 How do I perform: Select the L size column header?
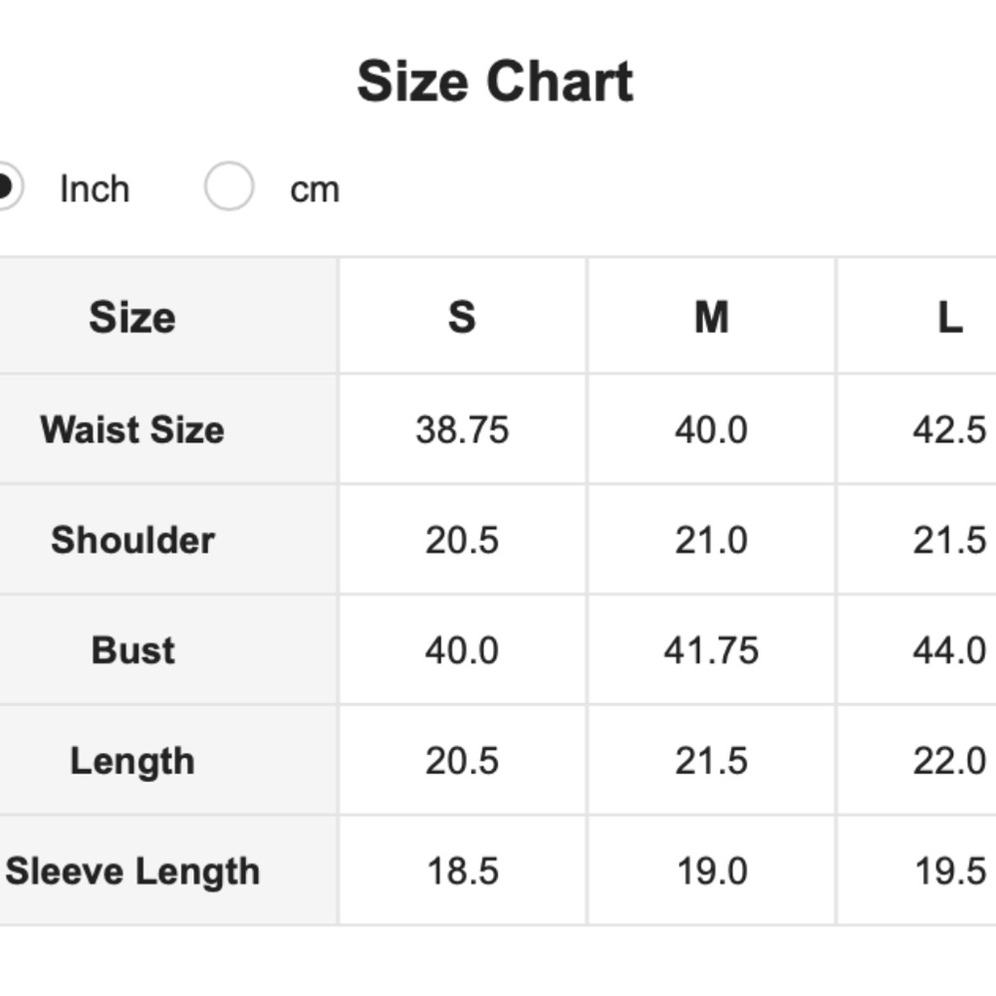click(949, 318)
